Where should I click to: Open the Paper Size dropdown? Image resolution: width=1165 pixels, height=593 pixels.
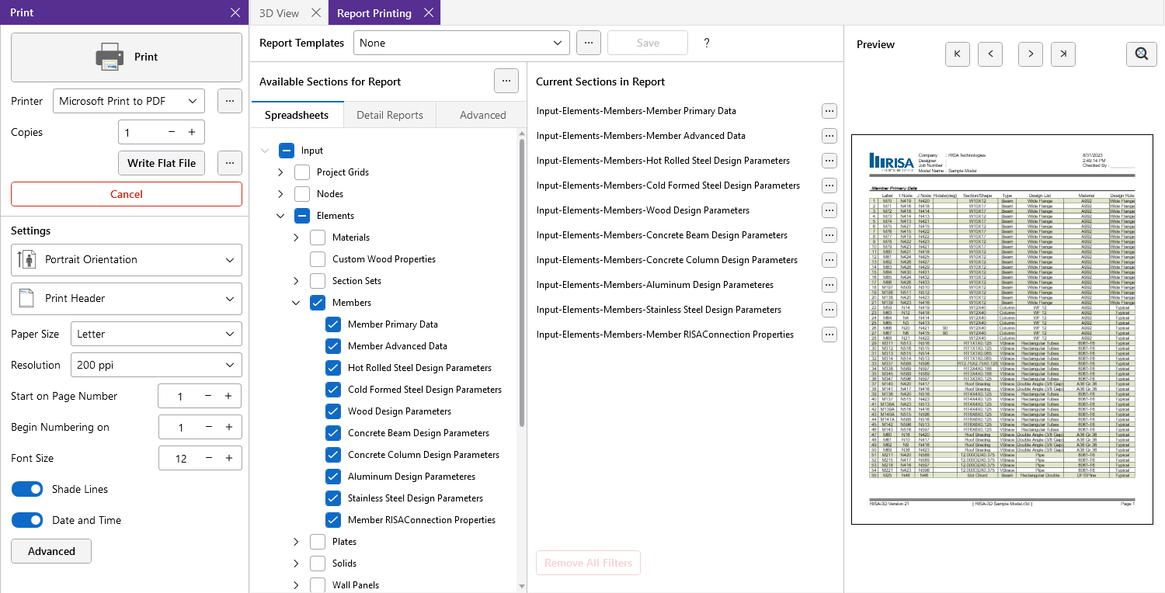pyautogui.click(x=155, y=334)
